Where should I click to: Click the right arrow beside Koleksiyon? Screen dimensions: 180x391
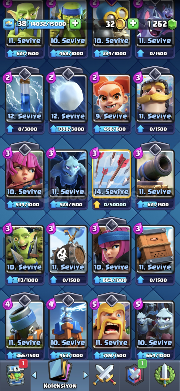pos(85,375)
